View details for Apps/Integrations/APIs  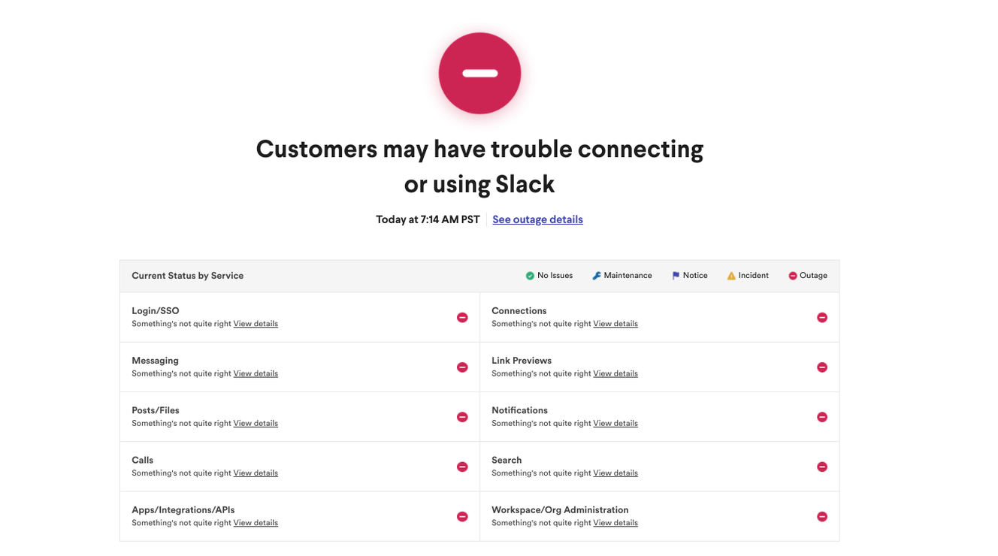tap(256, 523)
